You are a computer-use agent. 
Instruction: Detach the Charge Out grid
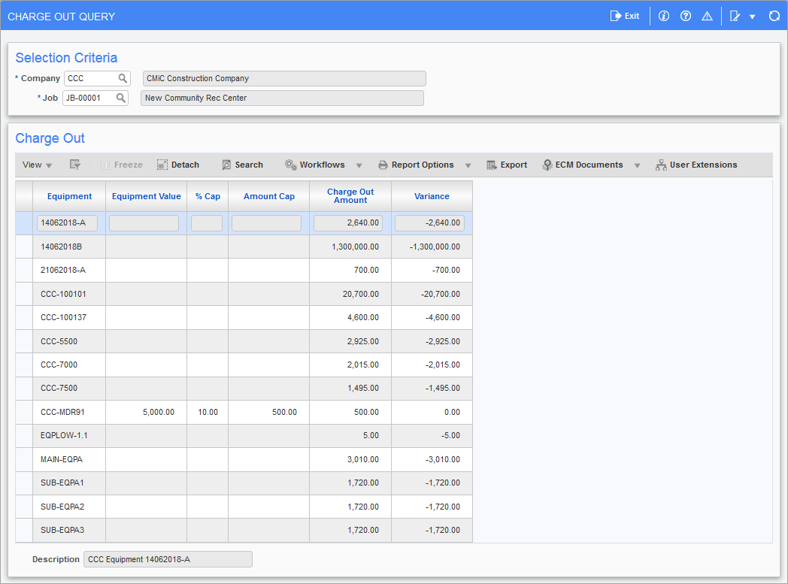coord(178,165)
